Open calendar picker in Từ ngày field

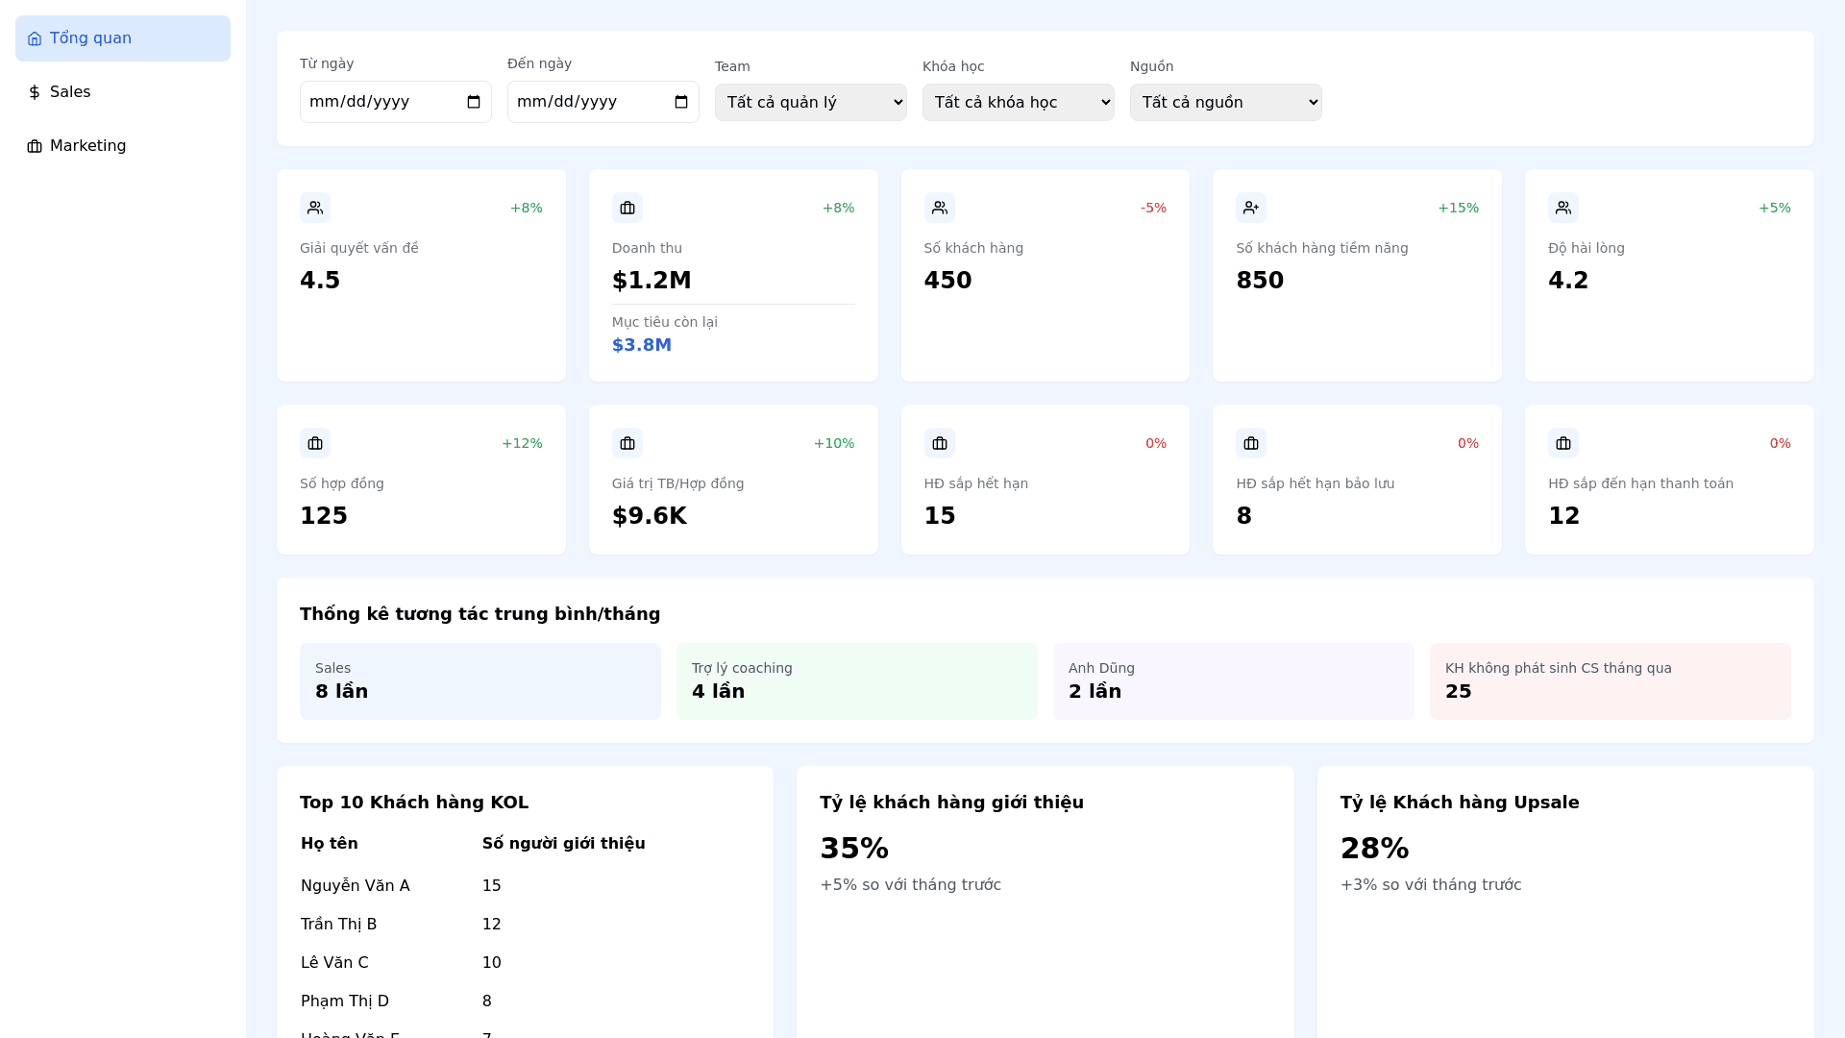point(474,102)
